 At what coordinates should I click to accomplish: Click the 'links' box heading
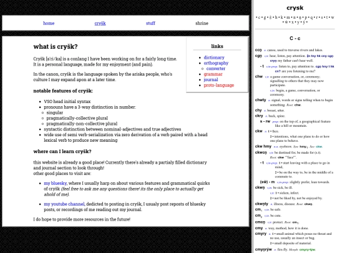pyautogui.click(x=217, y=46)
